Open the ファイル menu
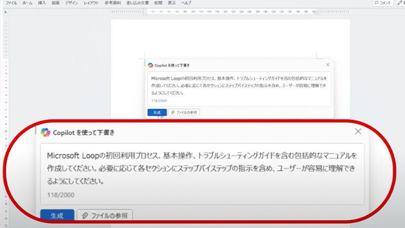 [11, 3]
